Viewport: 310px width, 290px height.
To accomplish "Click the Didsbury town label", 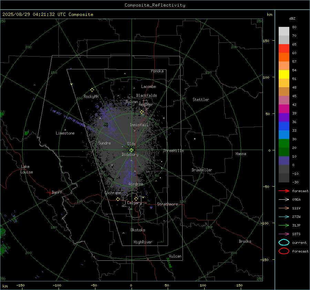I will pos(130,154).
